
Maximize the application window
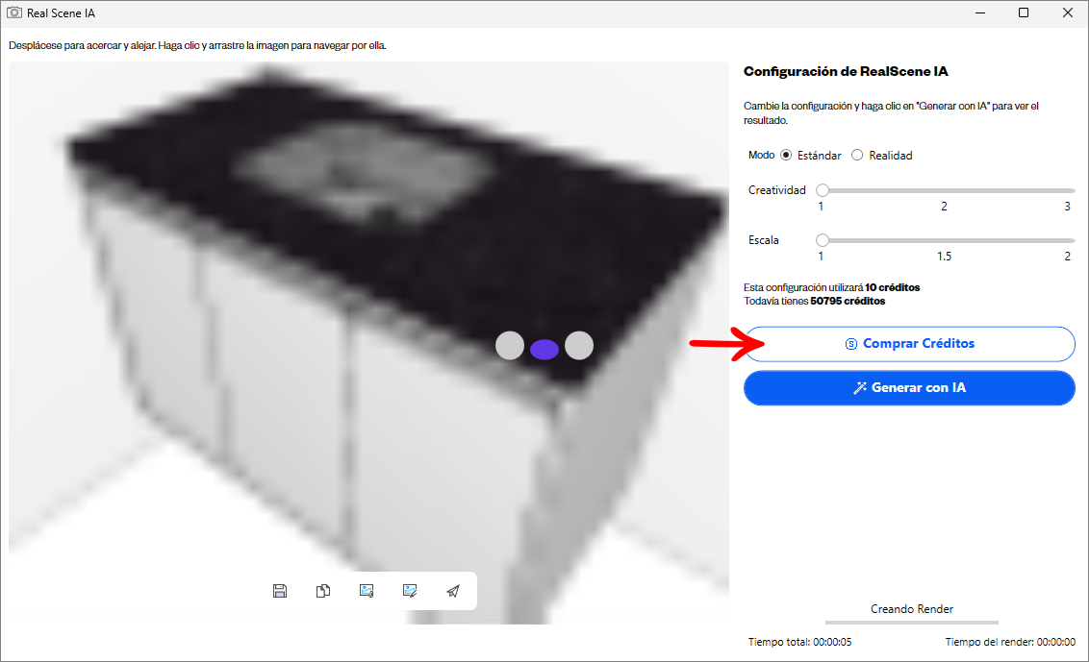pos(1023,12)
